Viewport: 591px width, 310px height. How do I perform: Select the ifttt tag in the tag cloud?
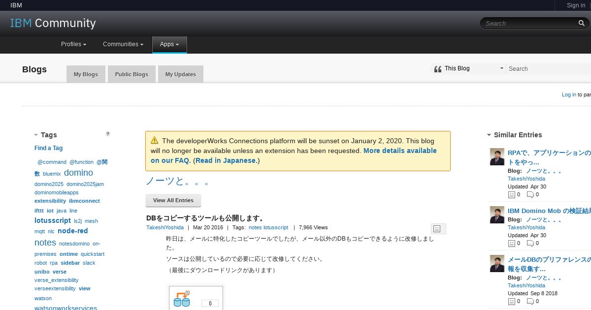tap(39, 211)
